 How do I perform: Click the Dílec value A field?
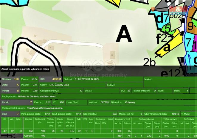(x=17, y=85)
